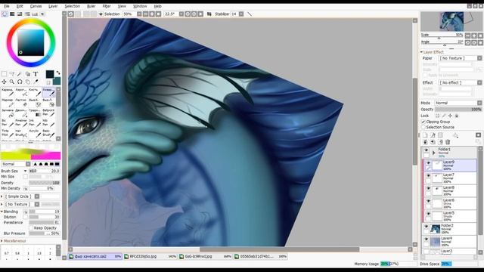This screenshot has width=484, height=272.
Task: Click the layer Opacity slider
Action: [x=458, y=110]
